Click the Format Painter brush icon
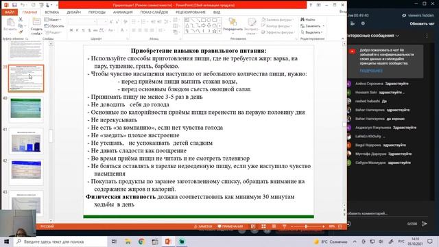The image size is (439, 247). 21,32
